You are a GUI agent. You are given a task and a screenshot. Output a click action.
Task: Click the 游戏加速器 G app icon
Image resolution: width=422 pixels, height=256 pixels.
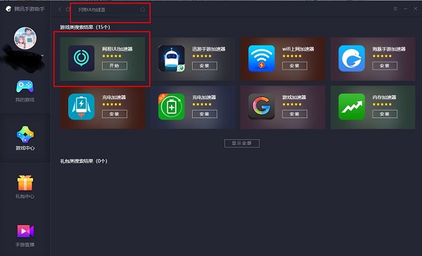coord(262,107)
